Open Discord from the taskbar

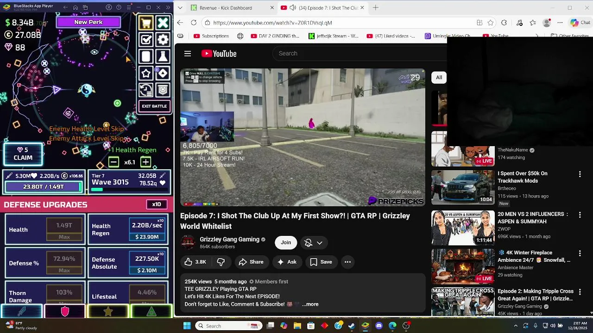pyautogui.click(x=379, y=326)
